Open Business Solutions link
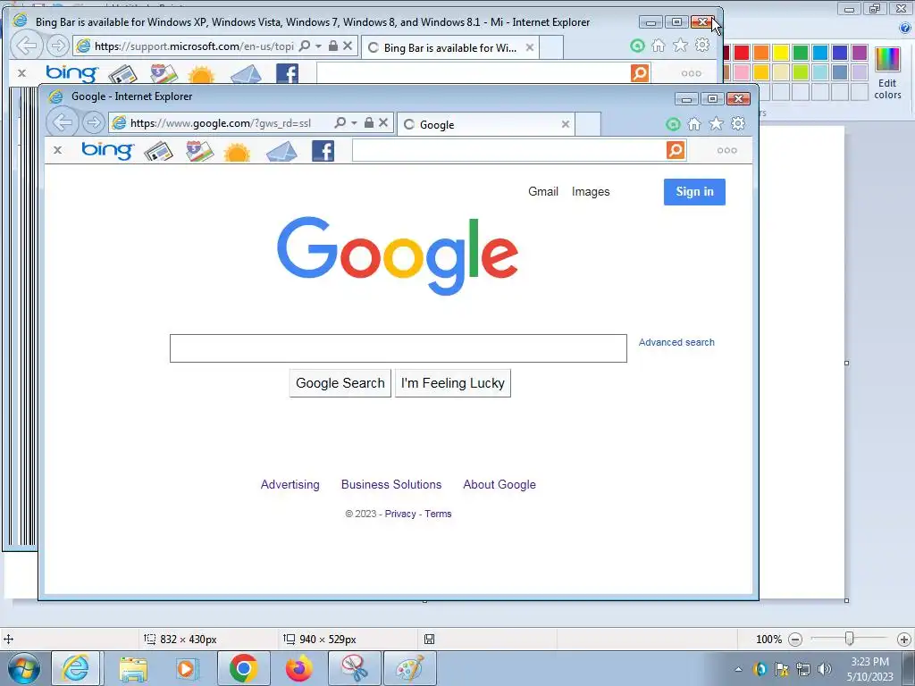Image resolution: width=915 pixels, height=686 pixels. click(x=391, y=484)
